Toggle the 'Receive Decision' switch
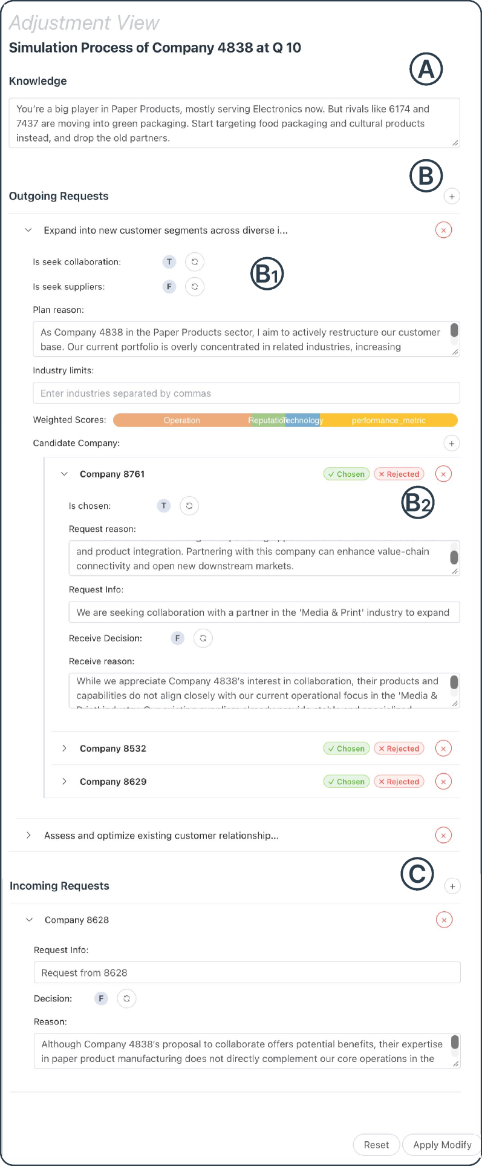This screenshot has height=1166, width=482. (x=203, y=638)
